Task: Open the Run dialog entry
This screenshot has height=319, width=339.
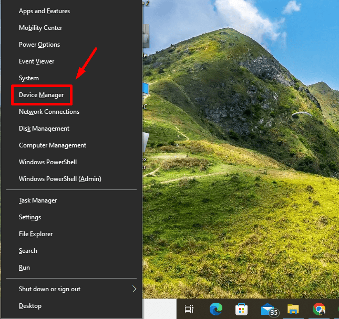Action: coord(71,268)
